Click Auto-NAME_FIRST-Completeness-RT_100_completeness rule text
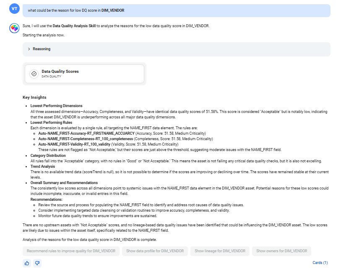 click(86, 139)
